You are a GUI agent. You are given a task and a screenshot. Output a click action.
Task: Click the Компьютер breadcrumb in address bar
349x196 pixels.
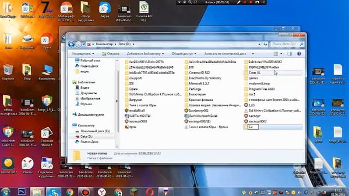[104, 44]
